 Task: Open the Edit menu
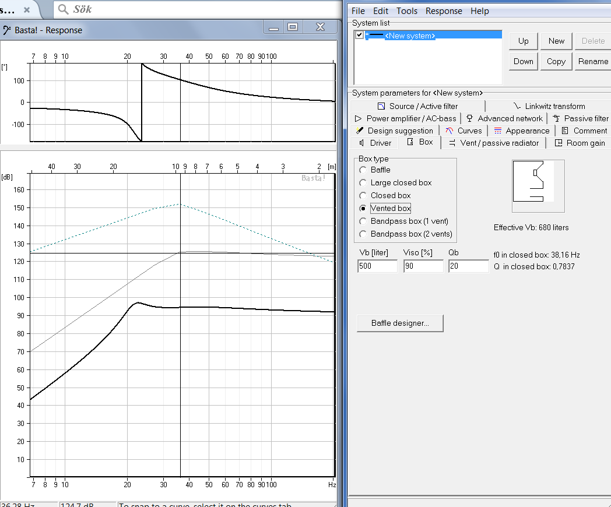381,11
